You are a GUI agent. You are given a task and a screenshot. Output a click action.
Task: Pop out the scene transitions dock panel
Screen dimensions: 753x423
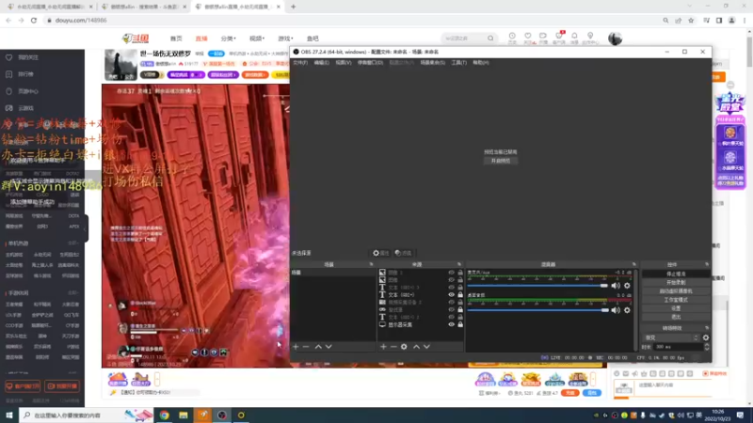(707, 328)
